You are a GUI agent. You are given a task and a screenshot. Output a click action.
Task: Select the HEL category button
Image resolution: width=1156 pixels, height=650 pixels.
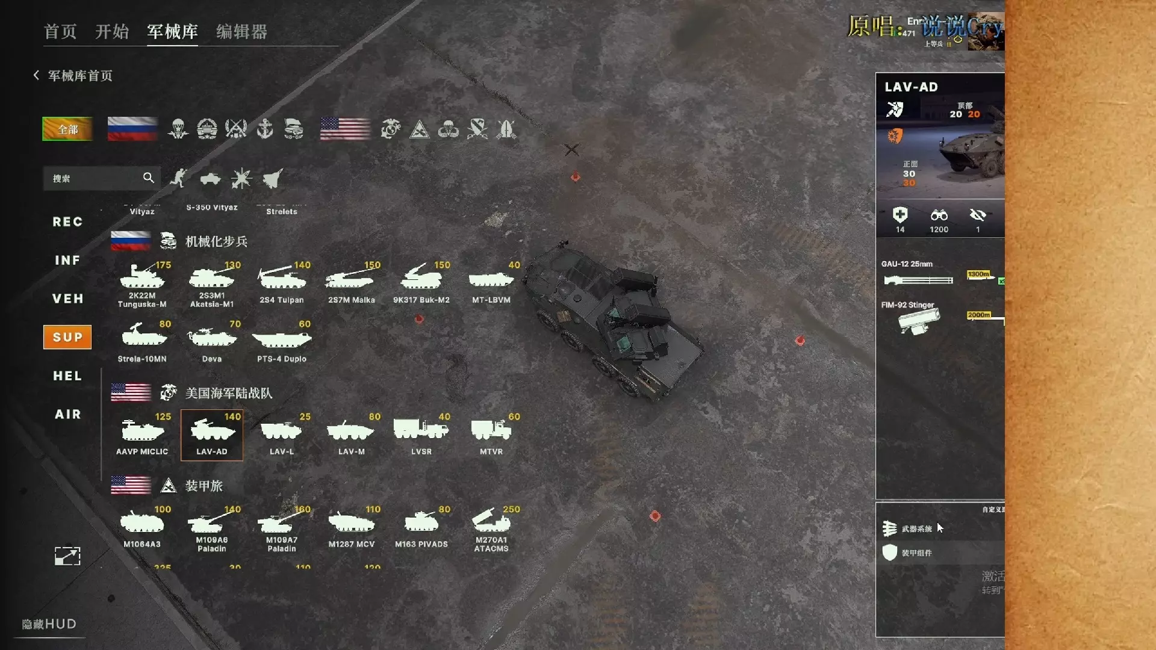coord(67,376)
